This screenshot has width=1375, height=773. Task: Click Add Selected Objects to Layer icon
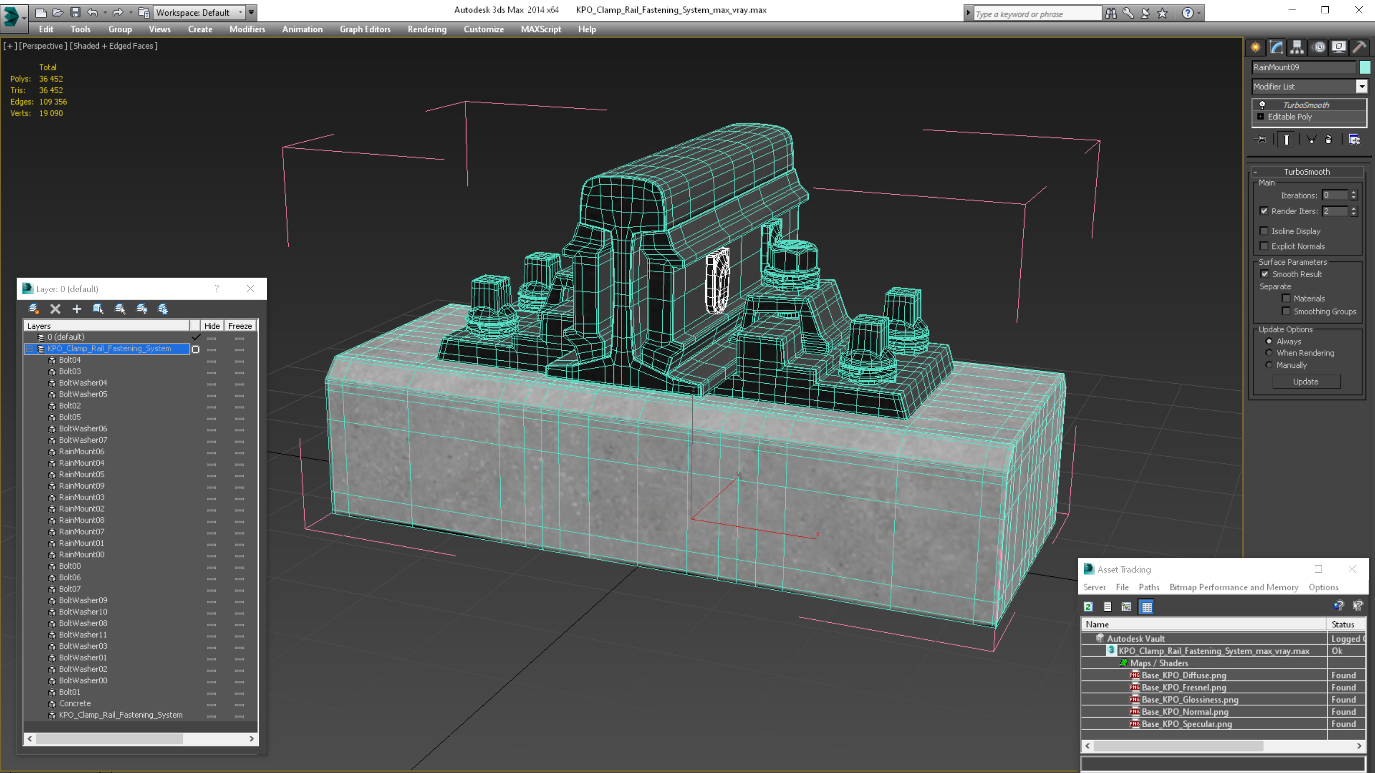pyautogui.click(x=77, y=309)
